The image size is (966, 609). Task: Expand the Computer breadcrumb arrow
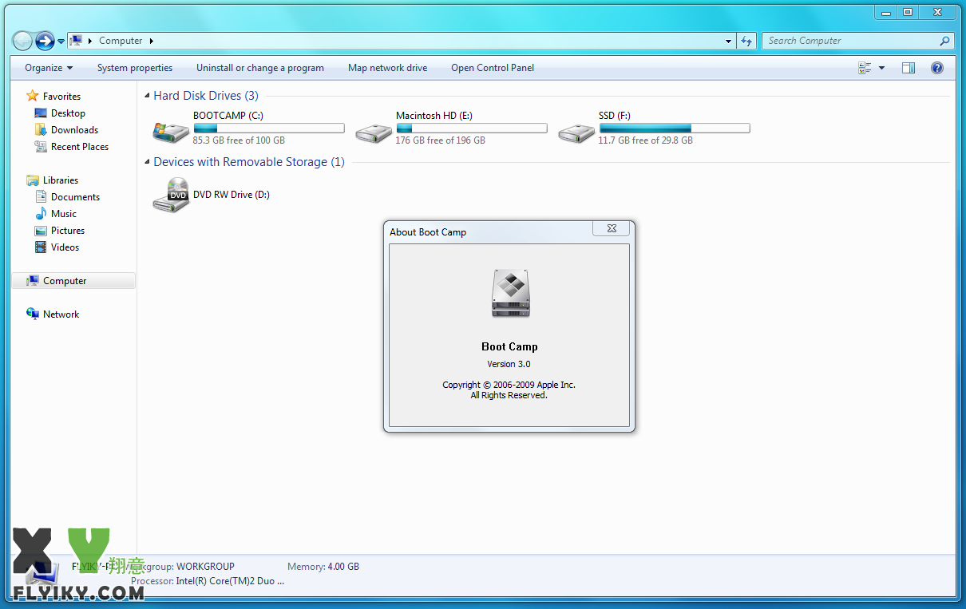(x=151, y=41)
